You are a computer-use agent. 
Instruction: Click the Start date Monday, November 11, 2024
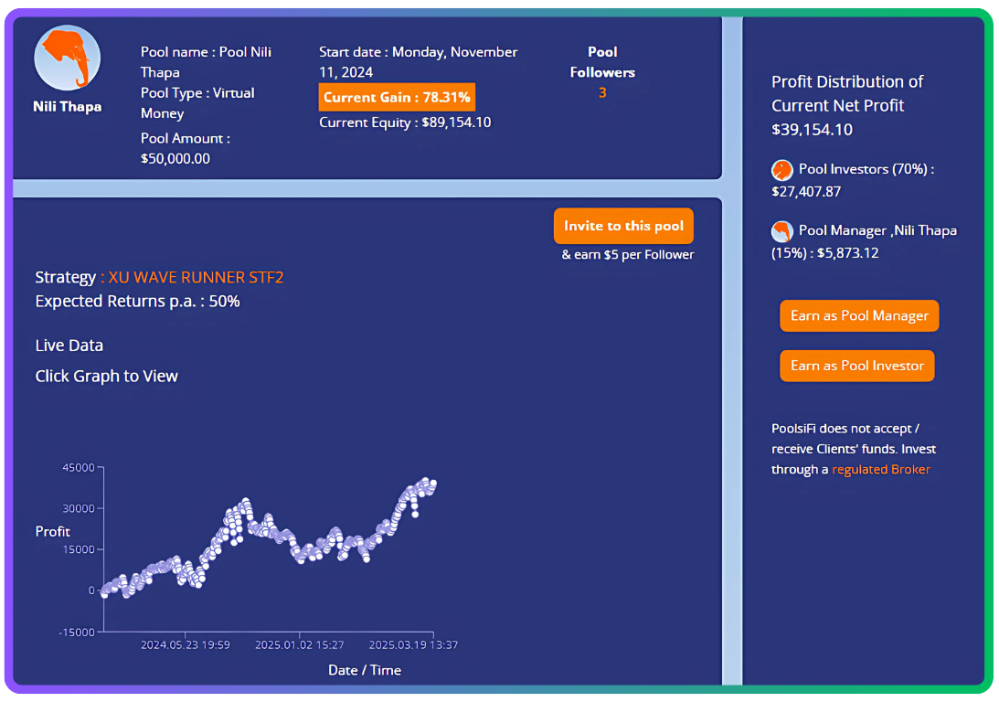tap(418, 62)
